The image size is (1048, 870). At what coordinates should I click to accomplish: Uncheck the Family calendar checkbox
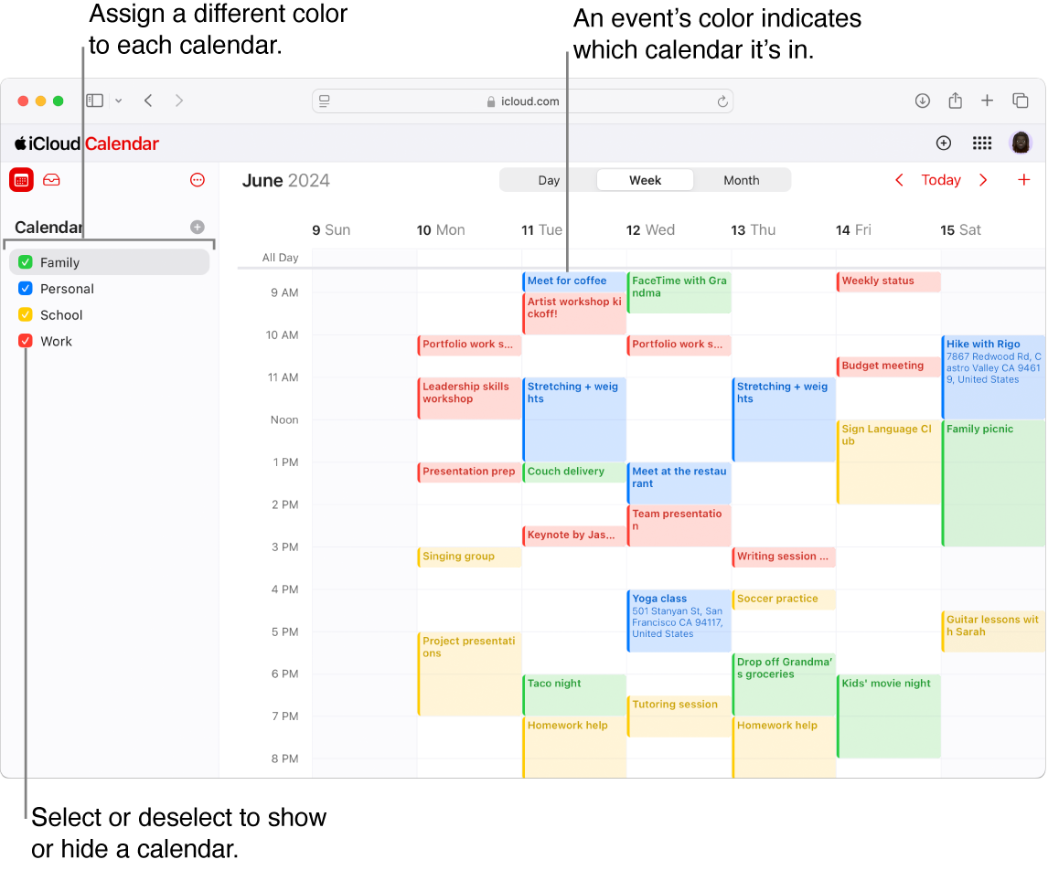click(x=26, y=262)
